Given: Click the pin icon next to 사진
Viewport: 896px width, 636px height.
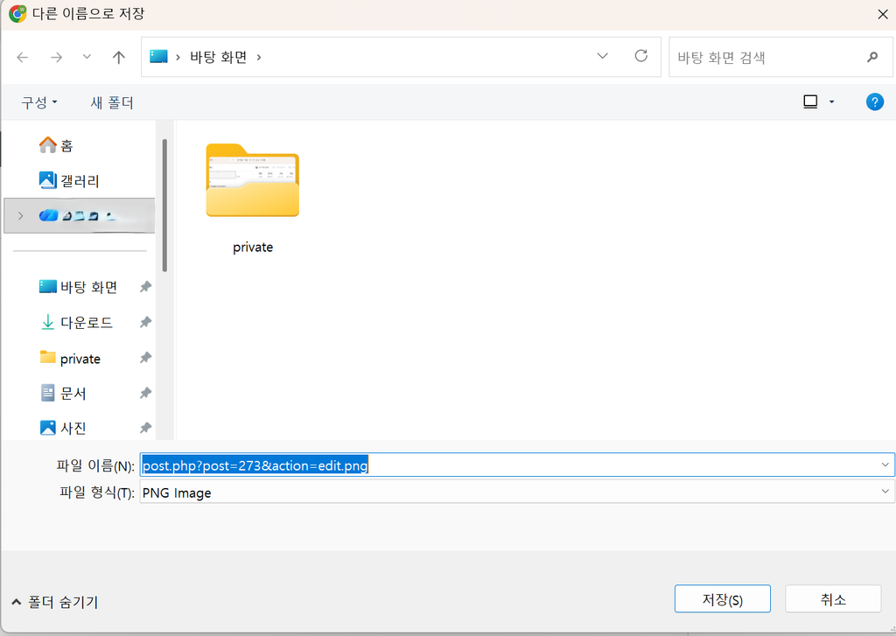Looking at the screenshot, I should pos(146,428).
